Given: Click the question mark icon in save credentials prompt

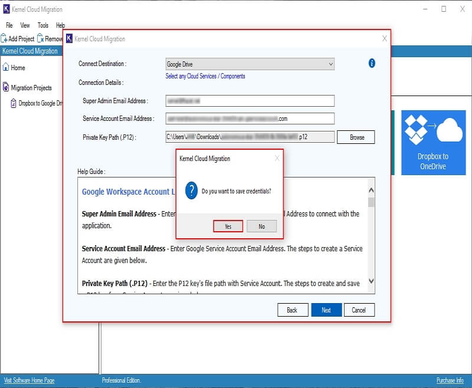Looking at the screenshot, I should [191, 190].
